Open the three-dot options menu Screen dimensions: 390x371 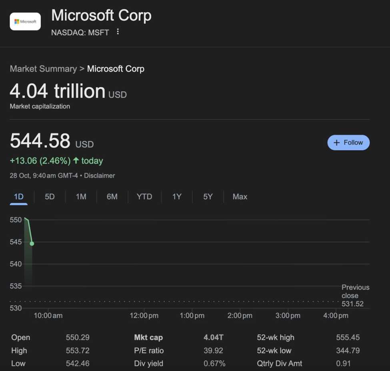click(x=118, y=32)
